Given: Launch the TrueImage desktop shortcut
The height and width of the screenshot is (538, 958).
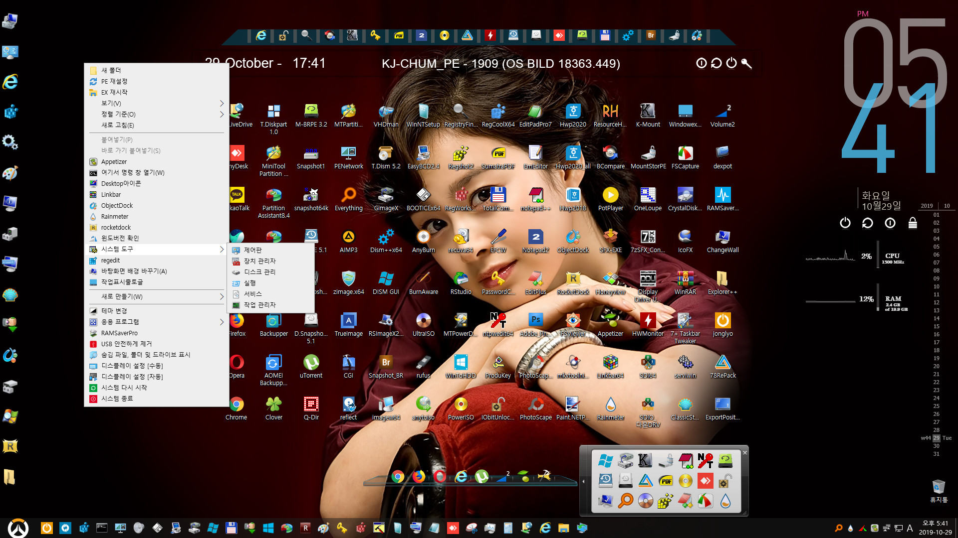Looking at the screenshot, I should tap(348, 324).
